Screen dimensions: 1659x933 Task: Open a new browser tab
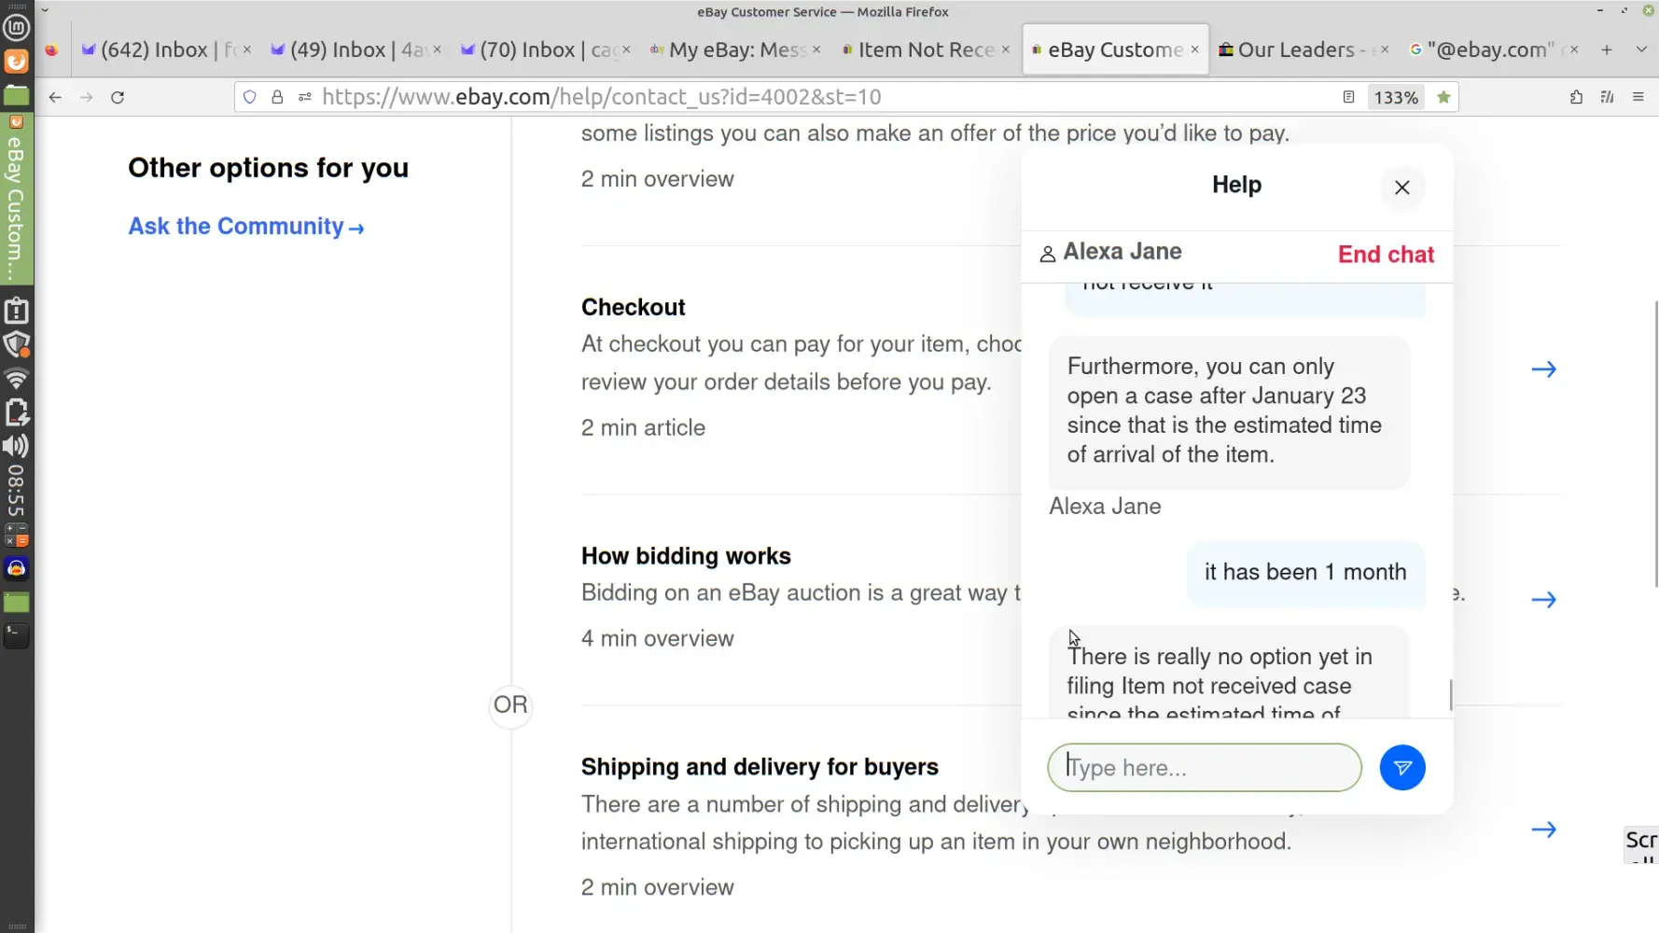[x=1606, y=49]
